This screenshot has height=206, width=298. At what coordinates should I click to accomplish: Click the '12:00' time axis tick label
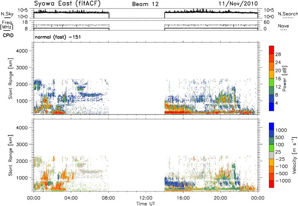[146, 198]
